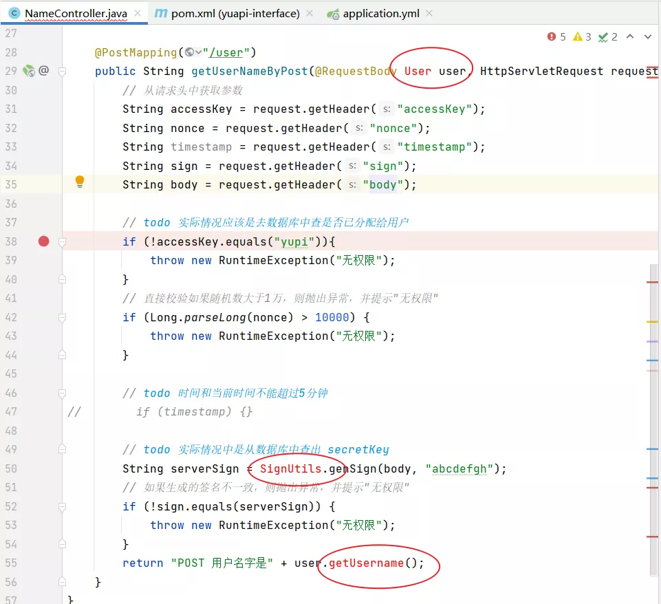This screenshot has height=604, width=661.
Task: Collapse the comment fold on line 46
Action: click(x=62, y=393)
